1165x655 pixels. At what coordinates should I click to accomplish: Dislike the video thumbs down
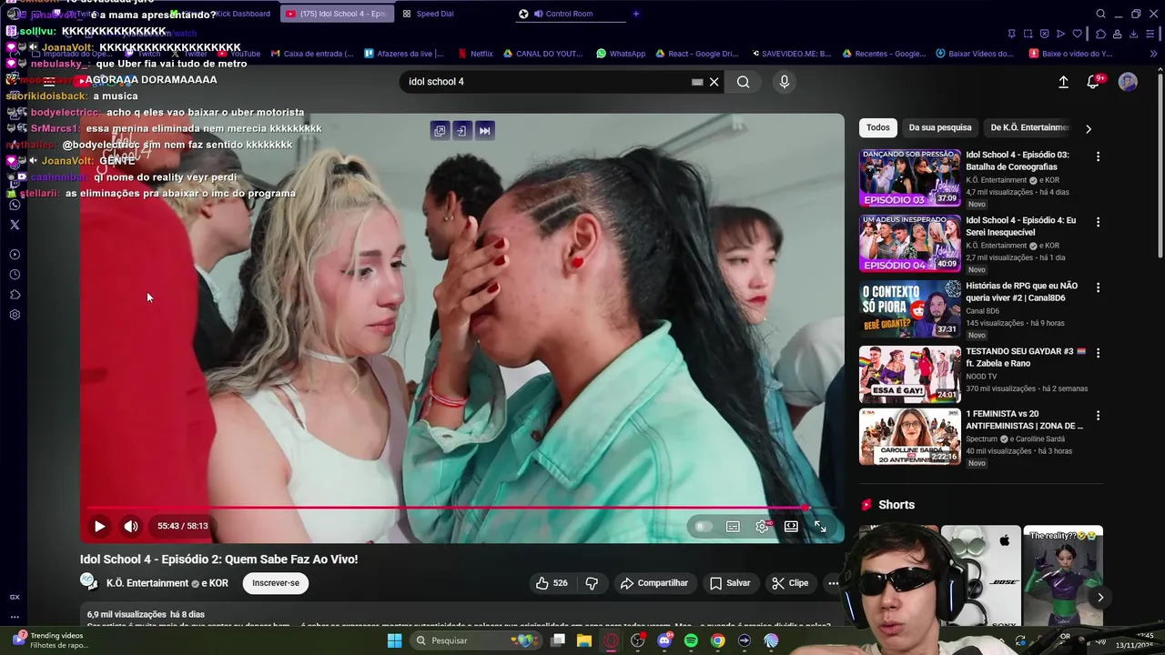[592, 583]
